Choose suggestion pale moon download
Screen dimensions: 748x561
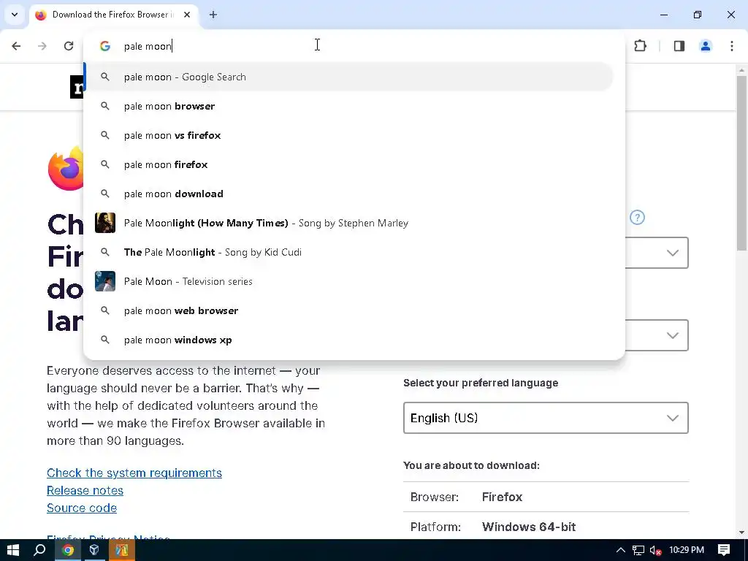tap(348, 194)
